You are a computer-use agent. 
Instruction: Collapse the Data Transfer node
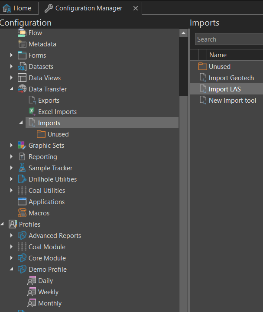point(12,89)
